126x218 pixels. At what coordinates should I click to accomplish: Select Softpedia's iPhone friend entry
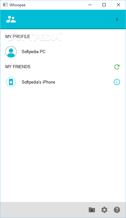(x=63, y=82)
